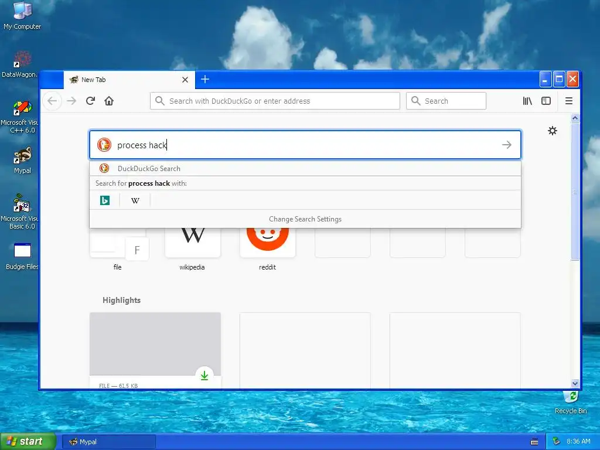Viewport: 600px width, 450px height.
Task: Open the hamburger application menu
Action: pos(569,101)
